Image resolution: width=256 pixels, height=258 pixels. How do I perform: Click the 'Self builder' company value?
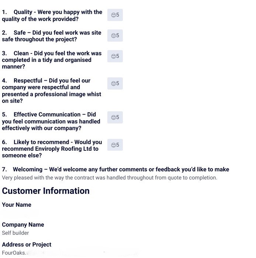click(15, 233)
